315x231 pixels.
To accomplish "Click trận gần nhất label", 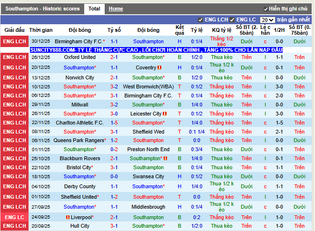I will (x=294, y=19).
